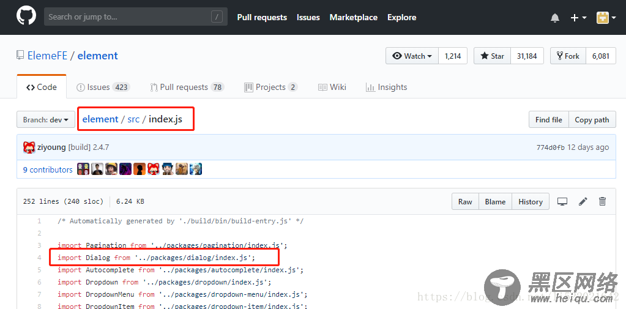Viewport: 626px width, 309px height.
Task: Open commit 774d0fb
Action: (550, 147)
